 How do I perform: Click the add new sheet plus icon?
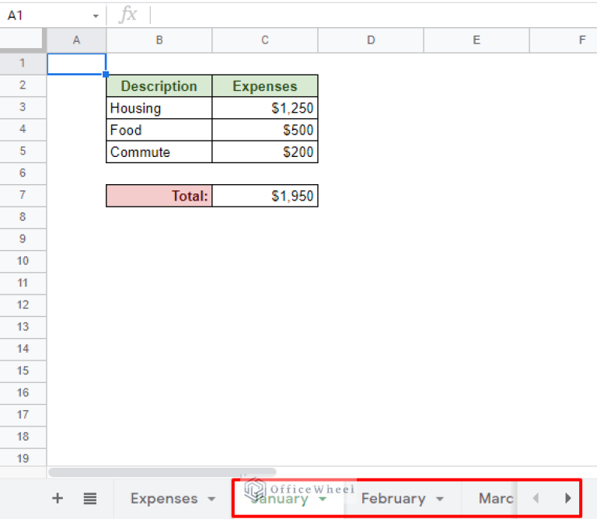point(58,499)
